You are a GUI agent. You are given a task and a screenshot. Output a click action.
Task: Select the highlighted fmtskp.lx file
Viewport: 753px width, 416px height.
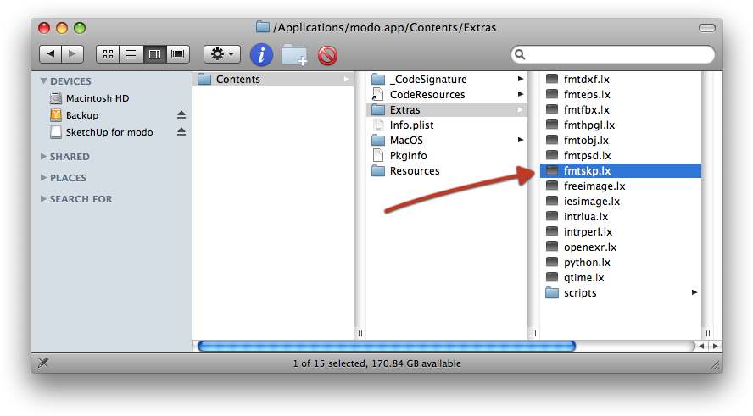tap(621, 171)
